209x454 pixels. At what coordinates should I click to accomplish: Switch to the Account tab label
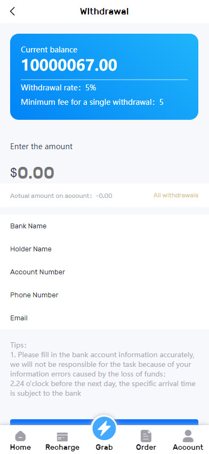coord(188,447)
